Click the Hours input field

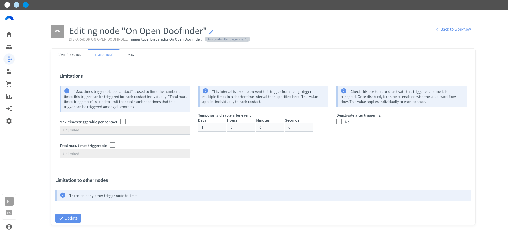tap(241, 127)
